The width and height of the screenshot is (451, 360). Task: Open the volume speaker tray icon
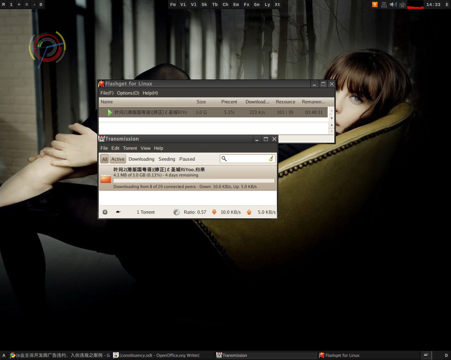pos(393,5)
